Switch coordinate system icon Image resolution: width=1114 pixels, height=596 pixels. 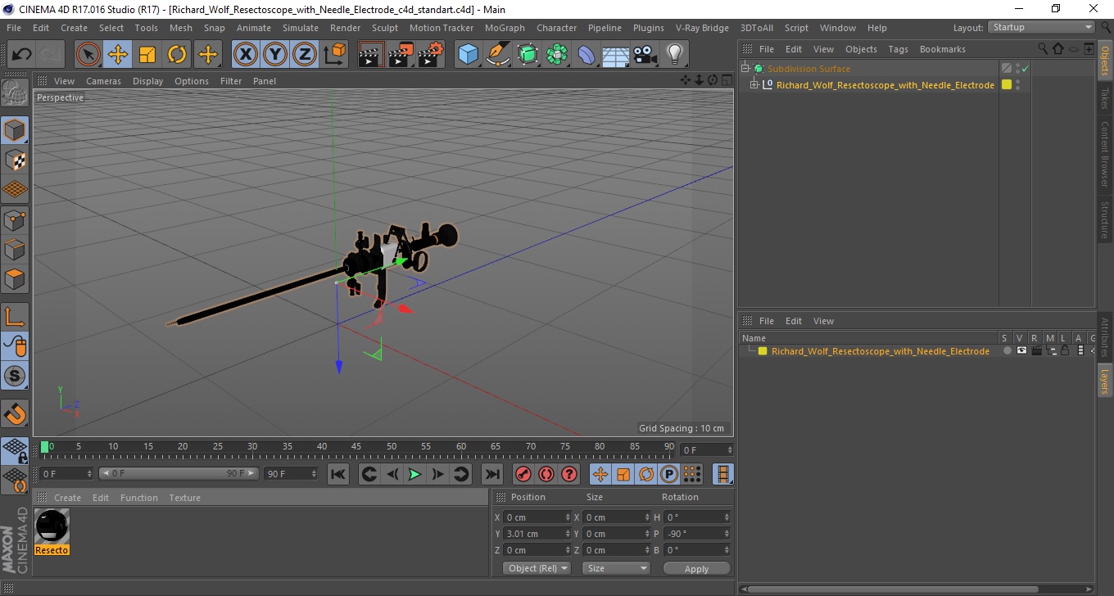[x=334, y=55]
